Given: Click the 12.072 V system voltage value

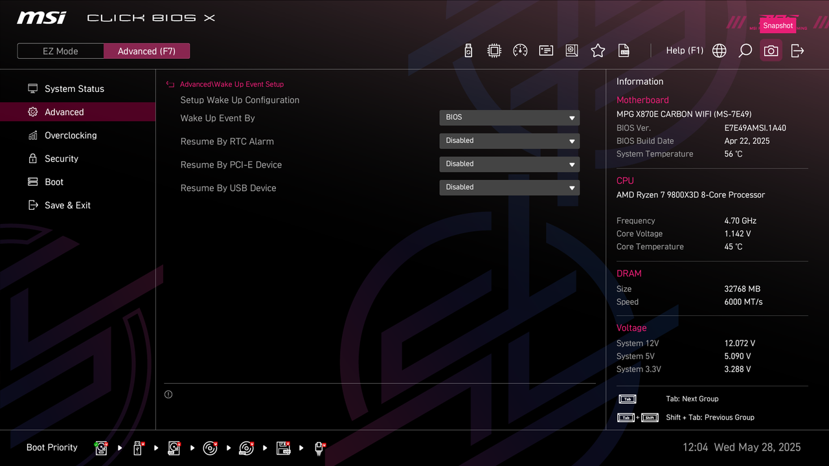Looking at the screenshot, I should [x=740, y=344].
